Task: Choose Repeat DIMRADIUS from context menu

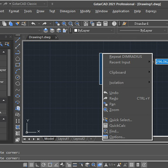Action: tap(127, 56)
